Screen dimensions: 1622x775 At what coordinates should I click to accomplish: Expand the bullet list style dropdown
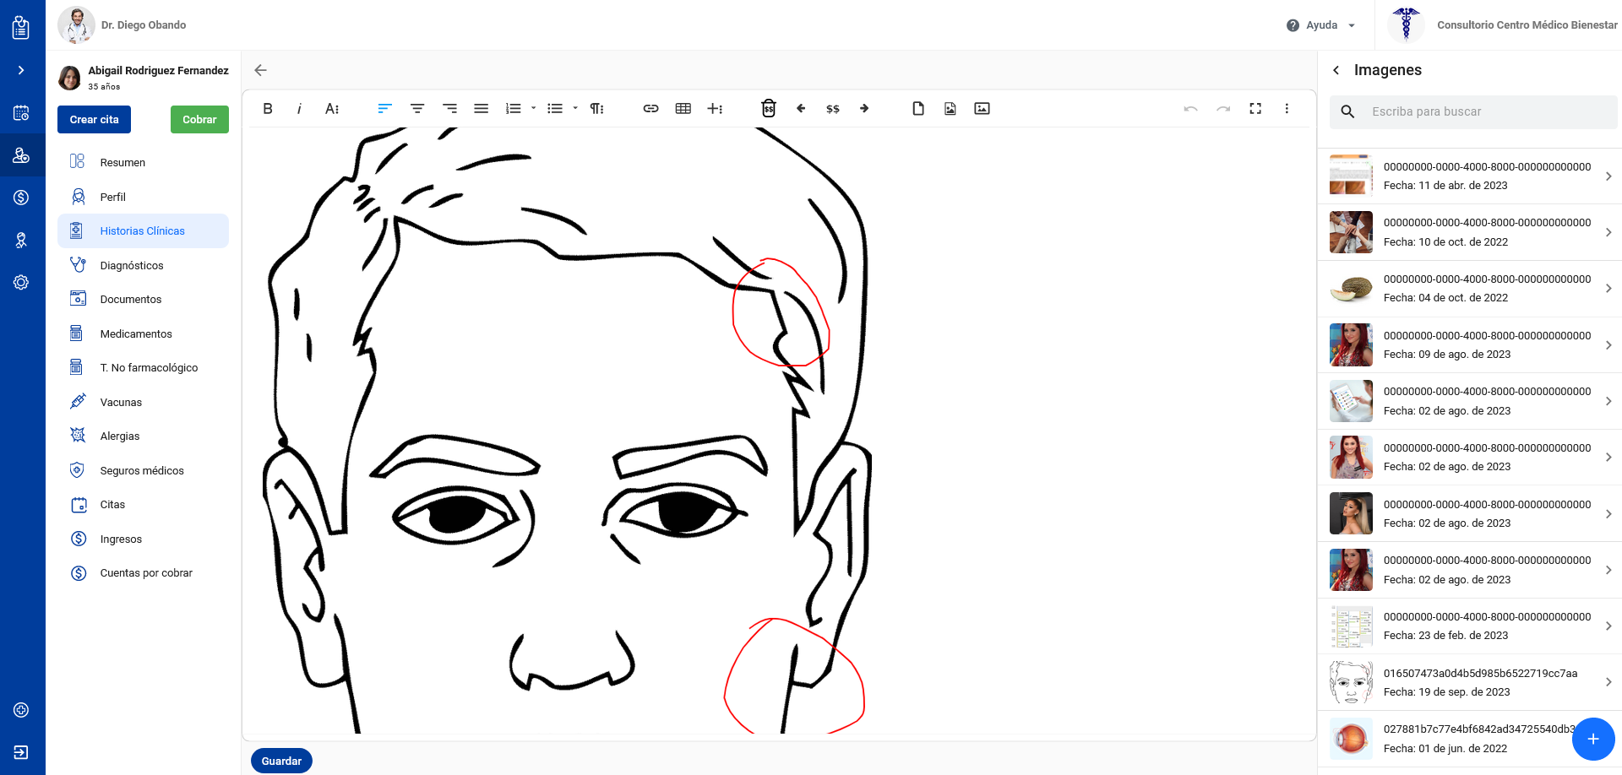tap(575, 109)
